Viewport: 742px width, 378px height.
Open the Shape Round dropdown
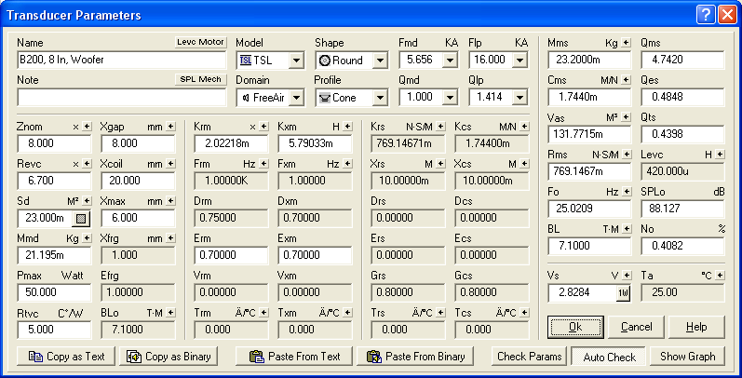point(381,61)
